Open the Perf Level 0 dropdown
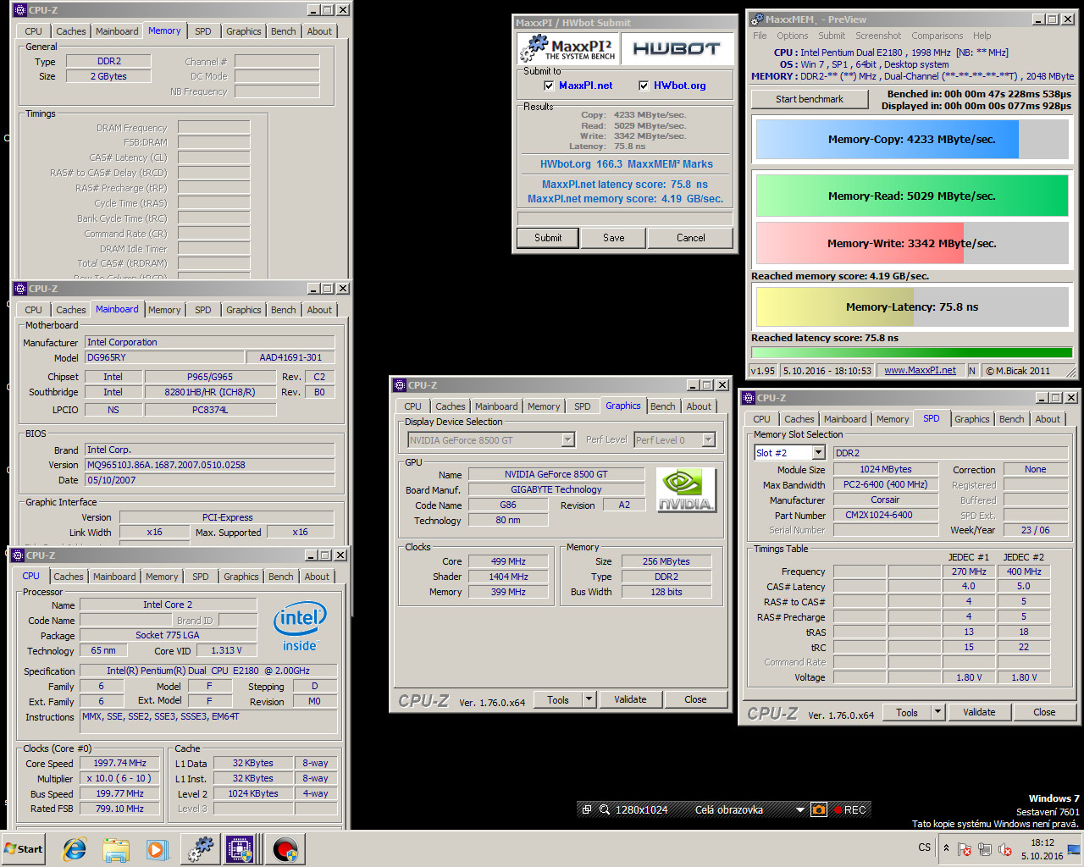Screen dimensions: 1084x867 (x=709, y=440)
